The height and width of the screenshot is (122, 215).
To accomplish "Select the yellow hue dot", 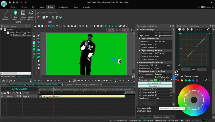I will coord(182,80).
